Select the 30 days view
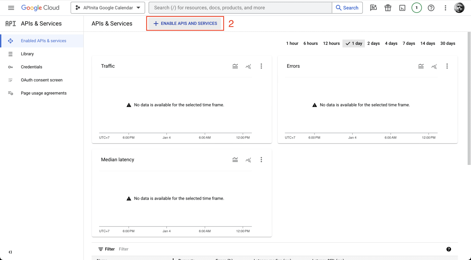Image resolution: width=471 pixels, height=260 pixels. (447, 43)
